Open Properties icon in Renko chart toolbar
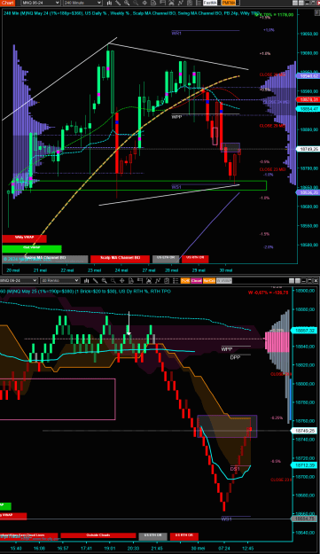Image resolution: width=320 pixels, height=554 pixels. 176,280
